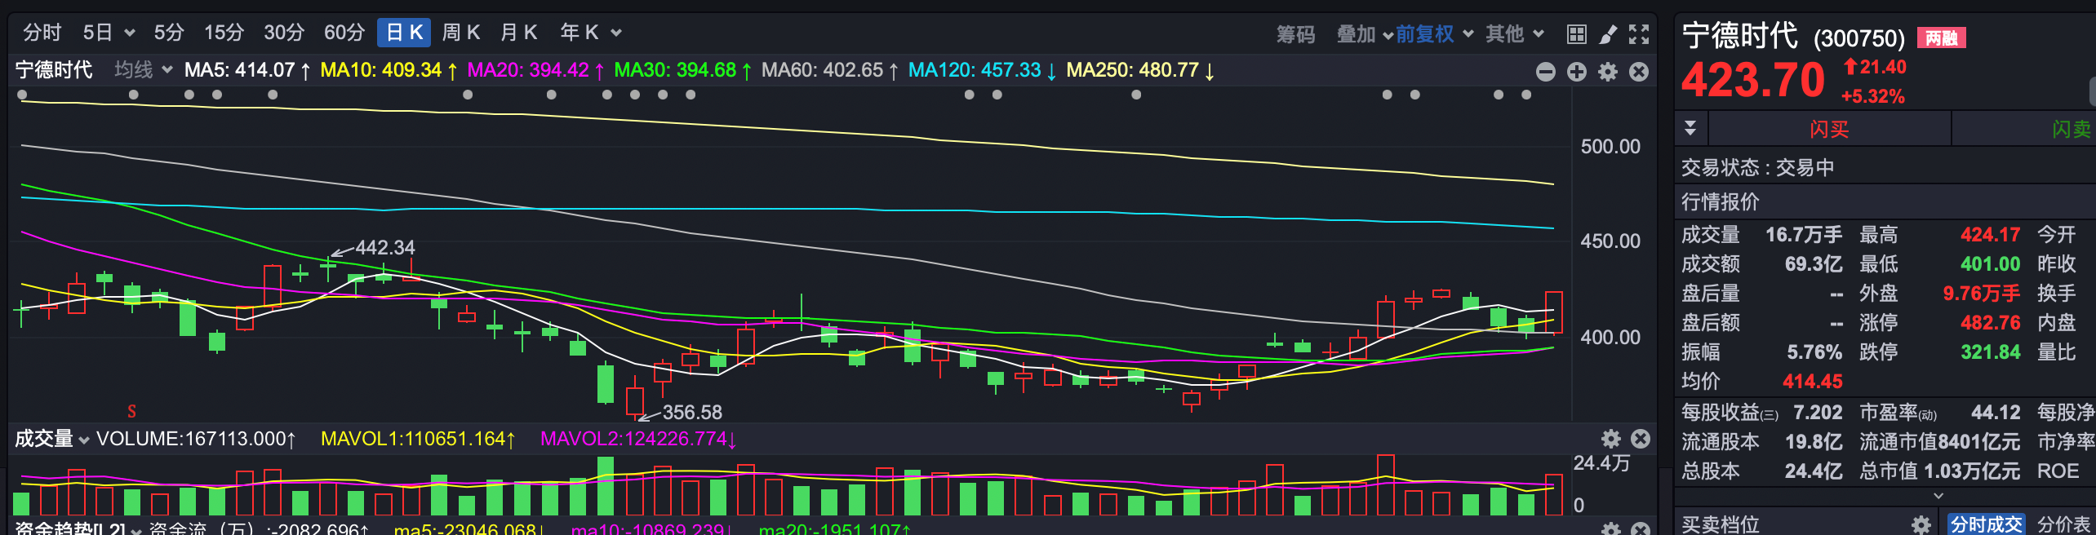
Task: Click the 356.58 low price annotation
Action: coord(692,413)
